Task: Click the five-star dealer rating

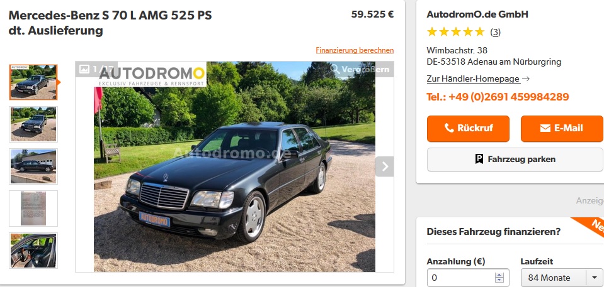Action: pos(456,32)
